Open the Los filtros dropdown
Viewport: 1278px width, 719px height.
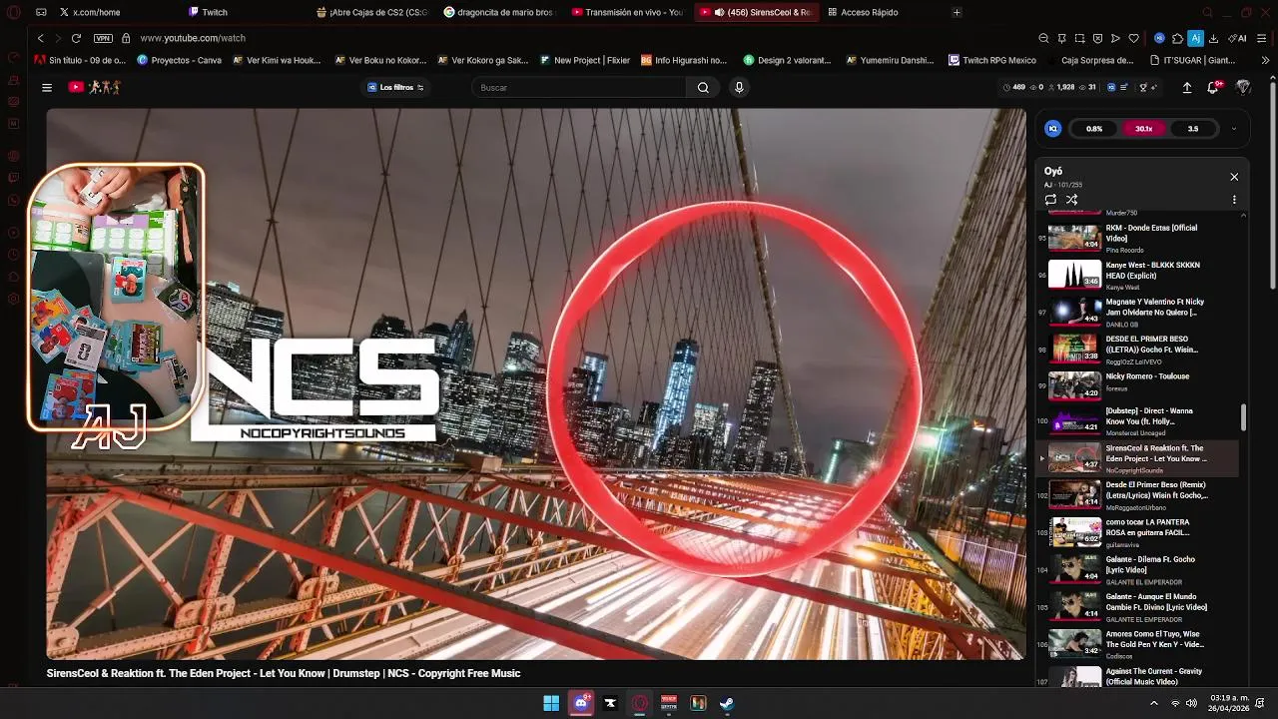point(395,88)
